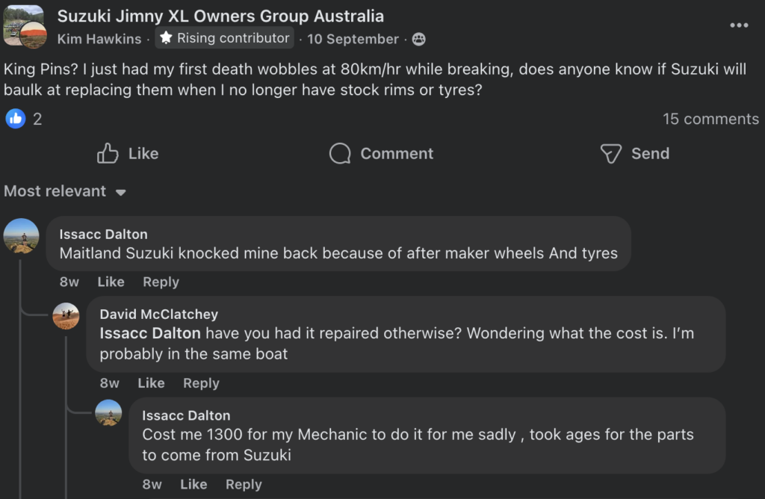This screenshot has width=765, height=499.
Task: Like Issacc Dalton's Maitland Suzuki comment
Action: (x=111, y=282)
